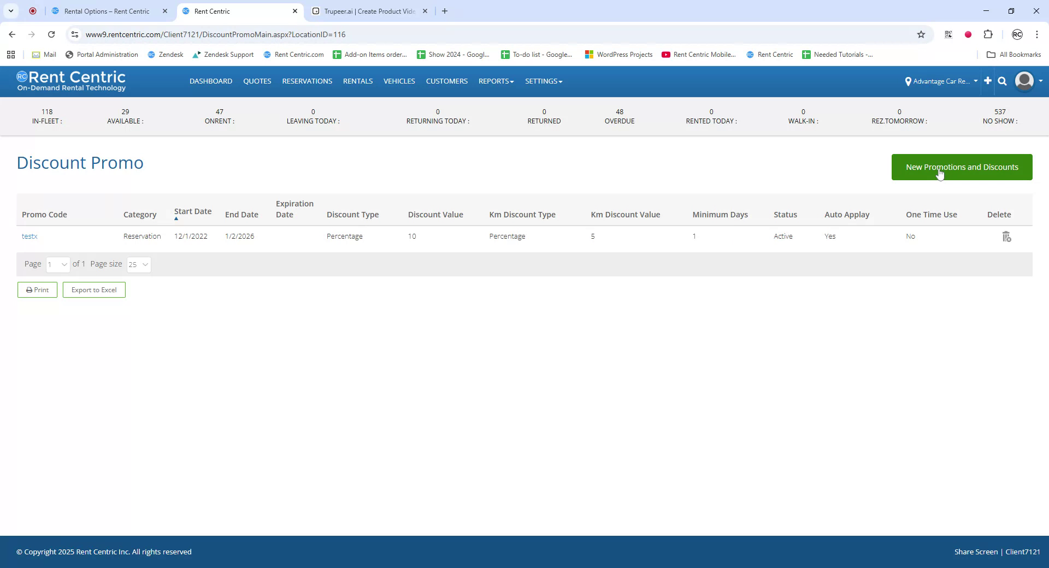Open the testx promo code link
1049x568 pixels.
click(x=30, y=236)
